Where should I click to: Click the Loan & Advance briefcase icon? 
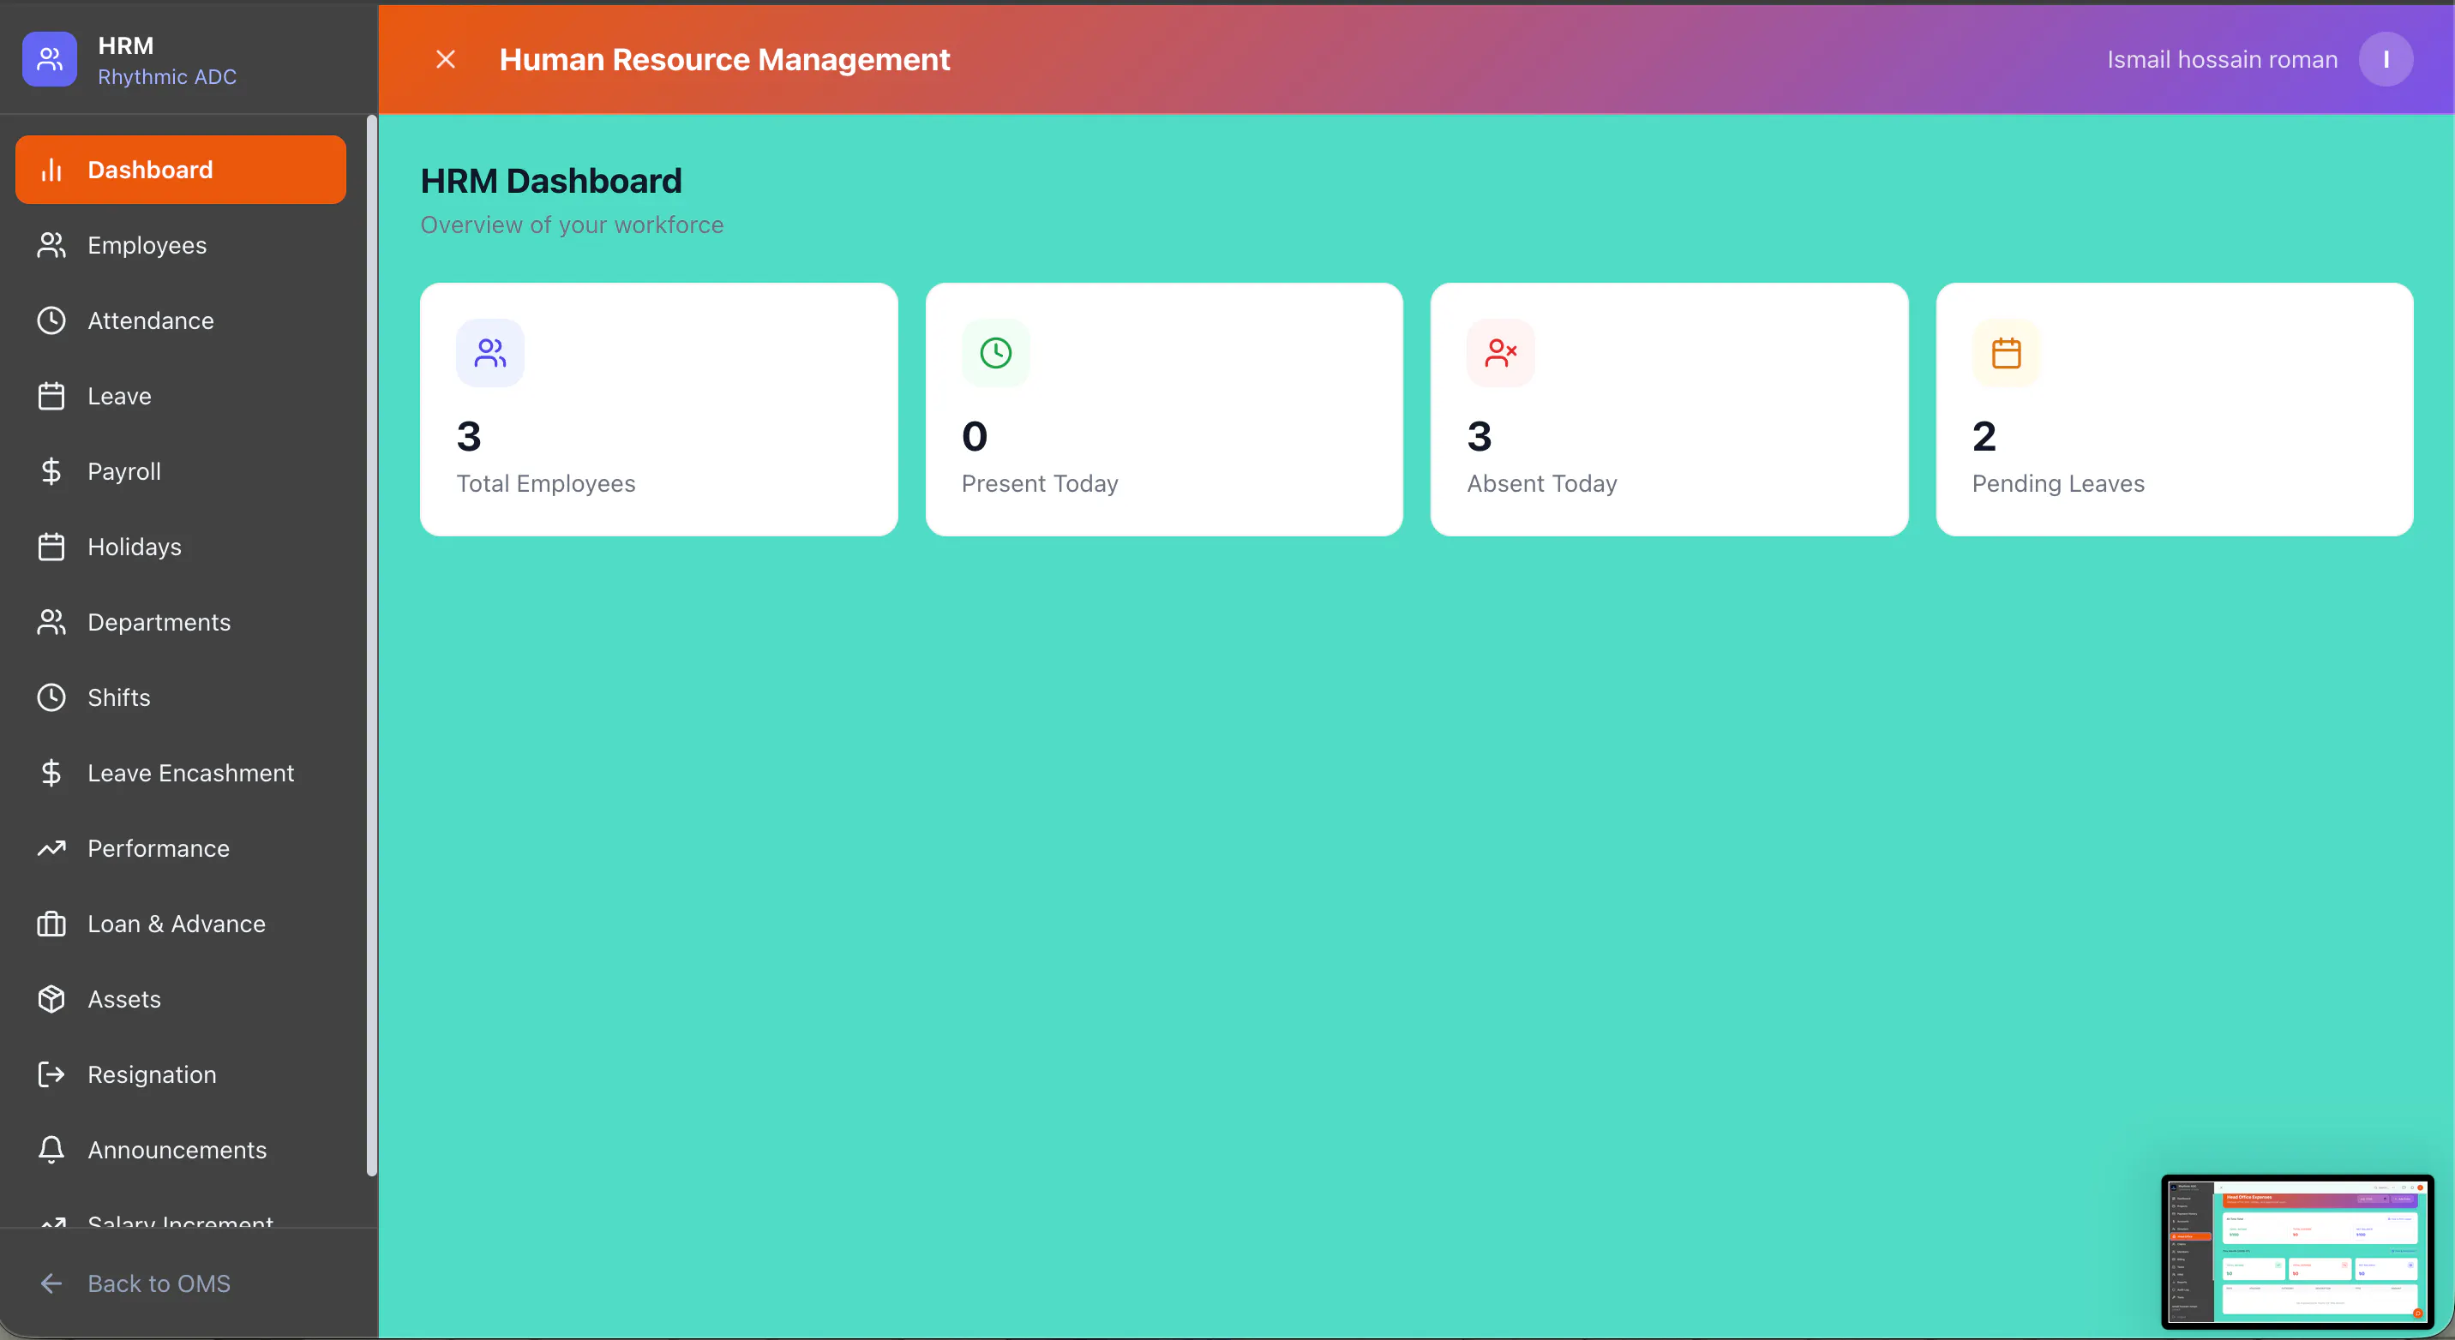[51, 923]
